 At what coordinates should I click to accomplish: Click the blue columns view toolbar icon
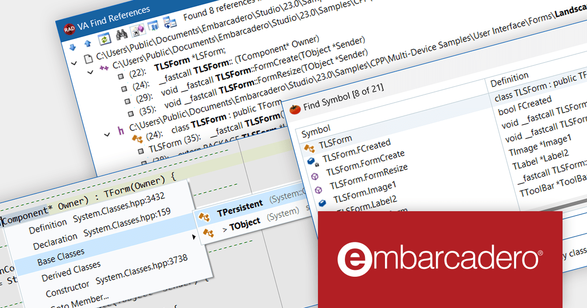[153, 26]
